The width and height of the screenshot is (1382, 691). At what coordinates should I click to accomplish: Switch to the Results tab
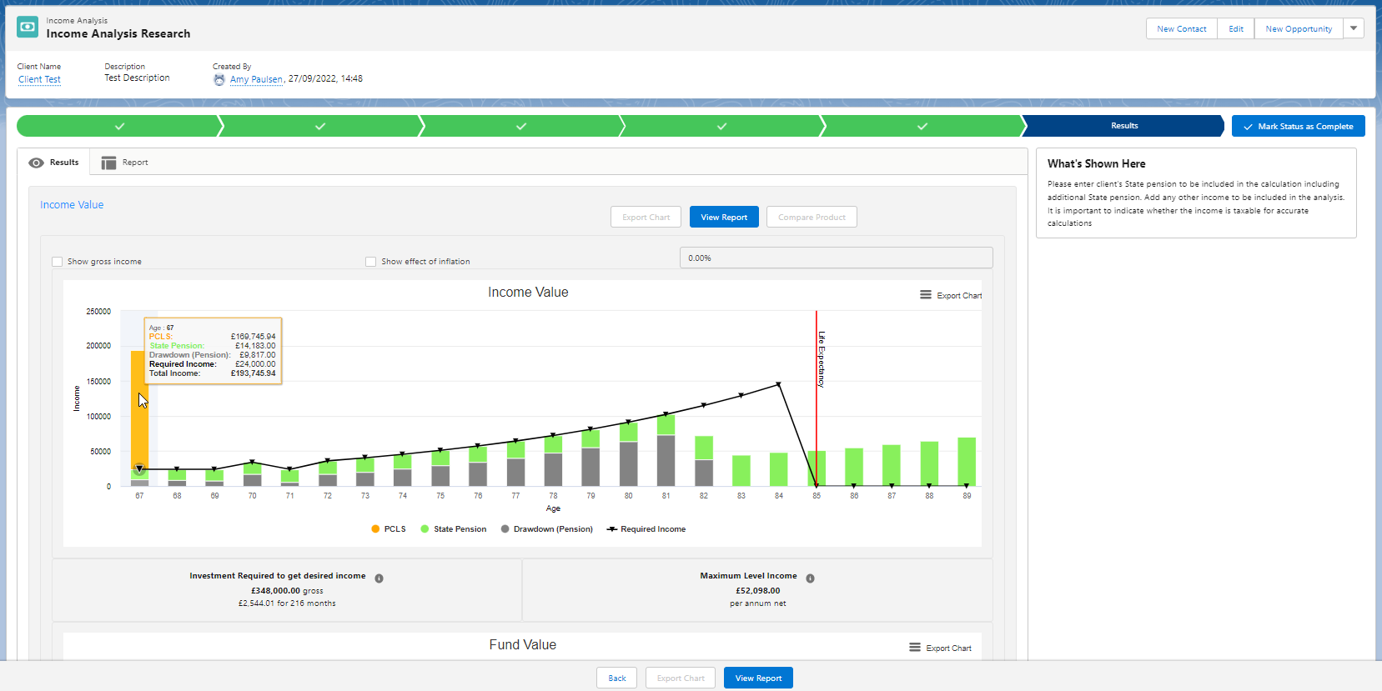54,163
